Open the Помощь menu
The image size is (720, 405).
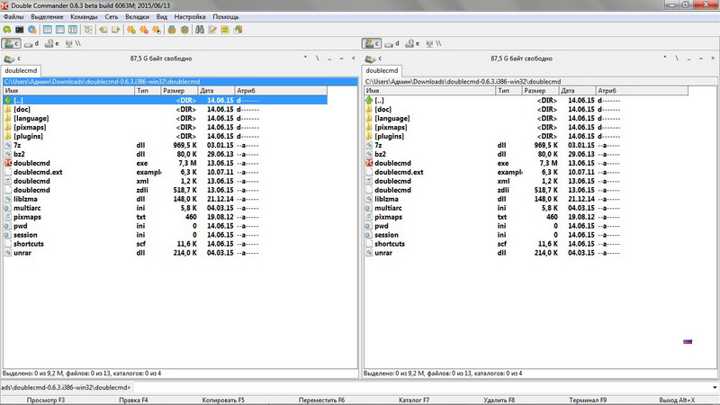(226, 17)
